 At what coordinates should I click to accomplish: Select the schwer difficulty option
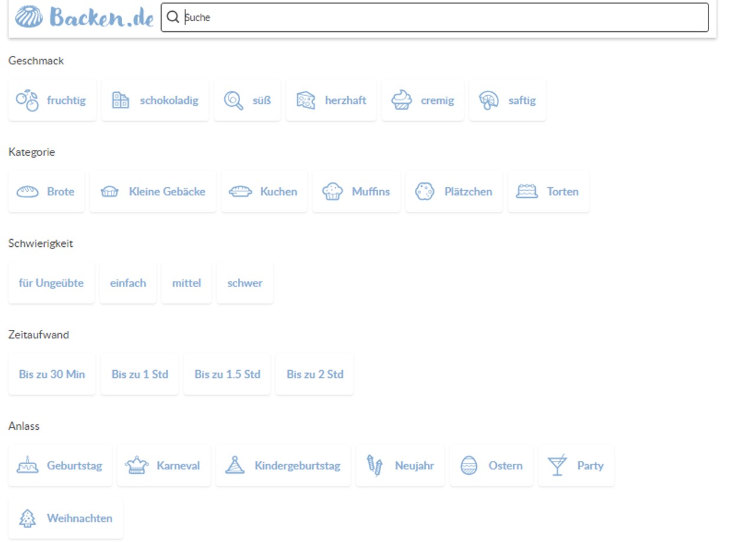coord(245,282)
